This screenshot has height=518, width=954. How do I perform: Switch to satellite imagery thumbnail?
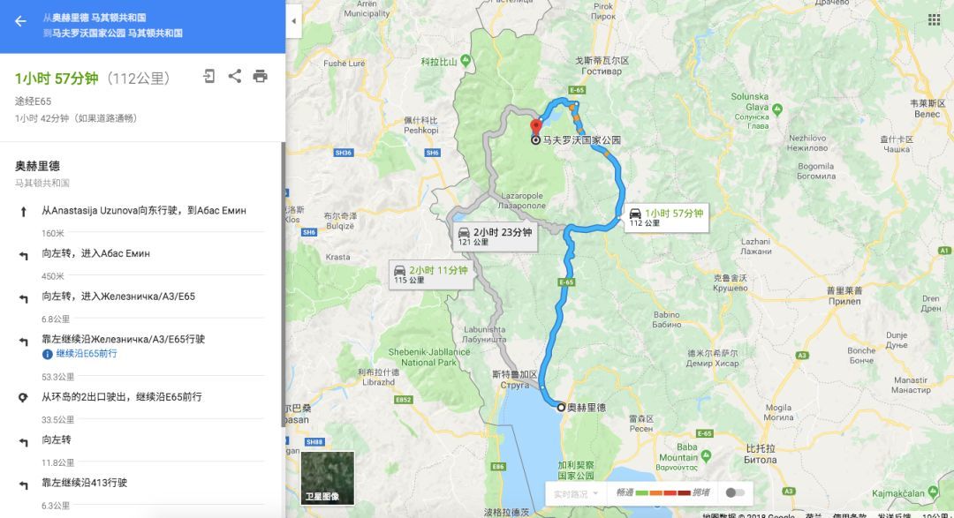(x=328, y=478)
